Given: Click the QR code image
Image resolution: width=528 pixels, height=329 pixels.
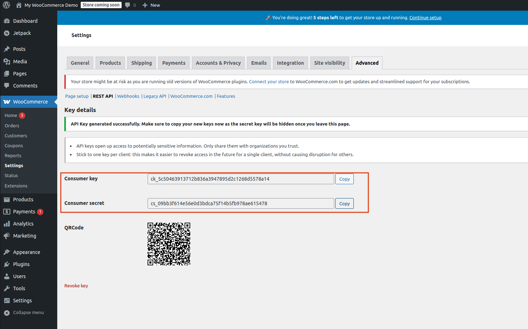Looking at the screenshot, I should tap(169, 244).
